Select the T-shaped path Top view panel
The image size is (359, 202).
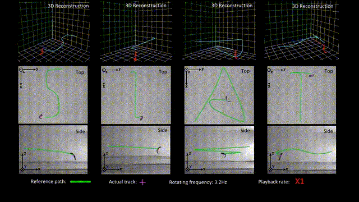tap(302, 95)
